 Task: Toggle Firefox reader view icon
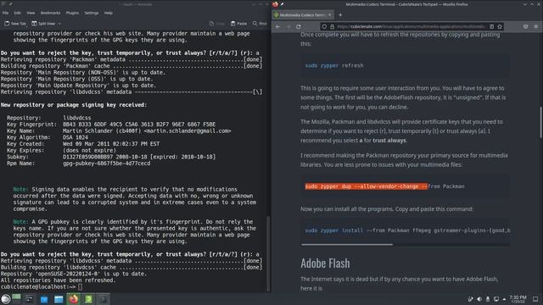click(492, 26)
